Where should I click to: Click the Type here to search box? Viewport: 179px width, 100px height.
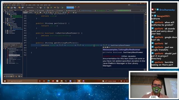[x=22, y=81]
